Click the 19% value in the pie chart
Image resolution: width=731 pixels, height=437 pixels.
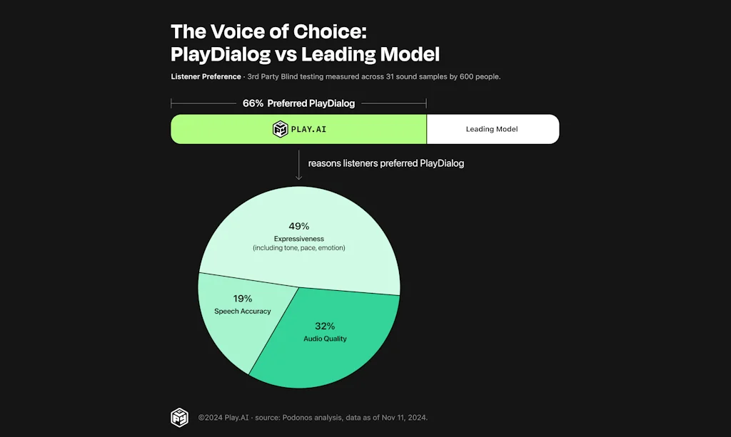[x=243, y=299]
